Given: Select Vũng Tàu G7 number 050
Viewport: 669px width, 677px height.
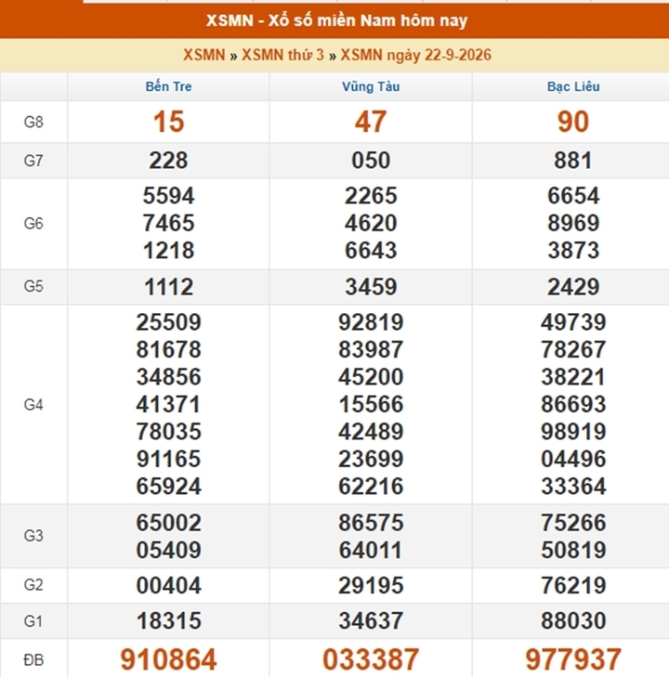Looking at the screenshot, I should pyautogui.click(x=371, y=160).
